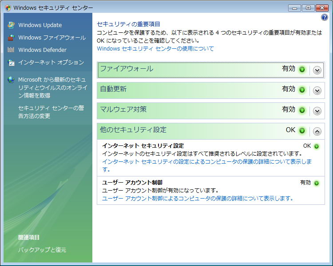
Task: Click the インターネット セキュリティ設定 bold title
Action: [x=143, y=146]
